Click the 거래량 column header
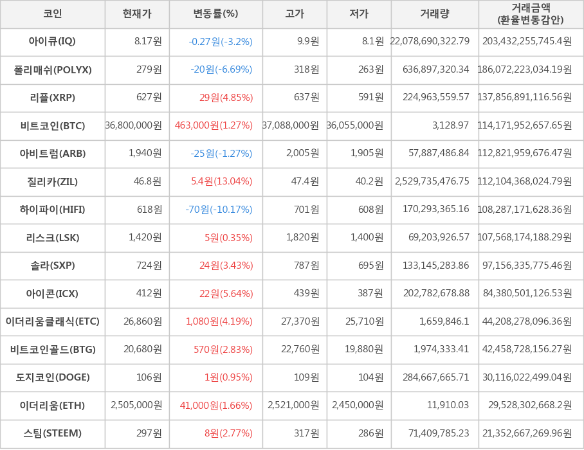This screenshot has height=450, width=584. [435, 14]
